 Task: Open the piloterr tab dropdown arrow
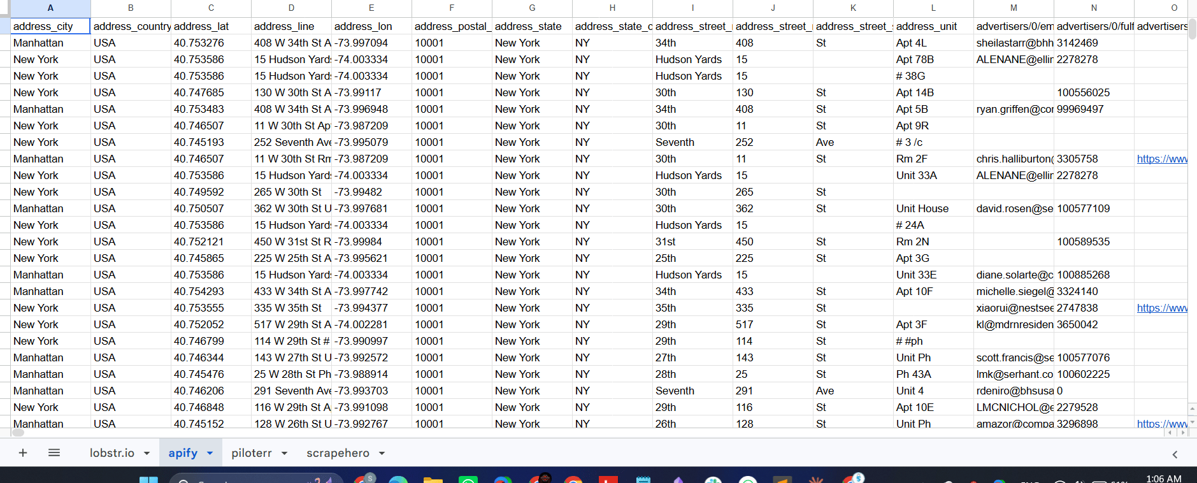(284, 454)
